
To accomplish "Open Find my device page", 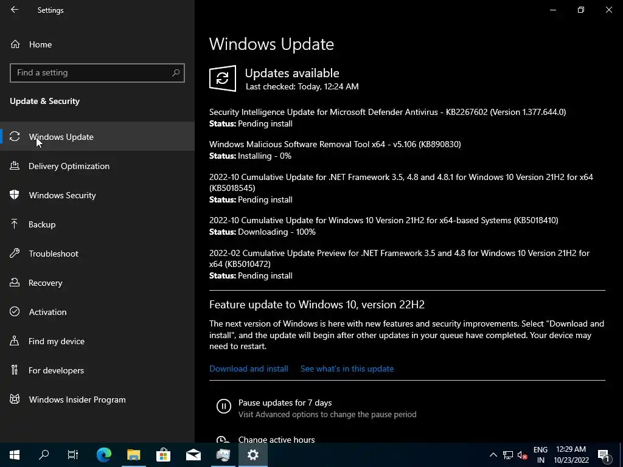I will [x=97, y=341].
